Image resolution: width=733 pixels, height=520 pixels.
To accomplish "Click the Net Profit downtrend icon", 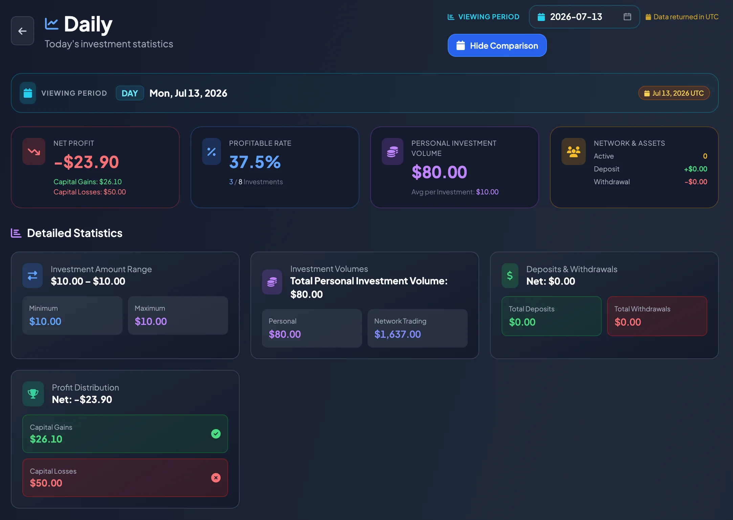I will pos(34,151).
